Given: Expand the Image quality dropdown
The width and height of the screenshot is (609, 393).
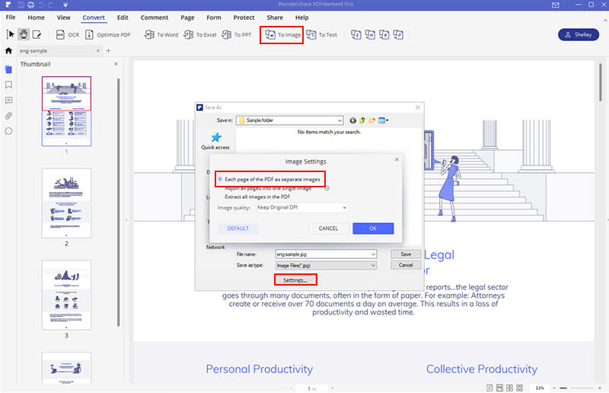Looking at the screenshot, I should coord(303,207).
